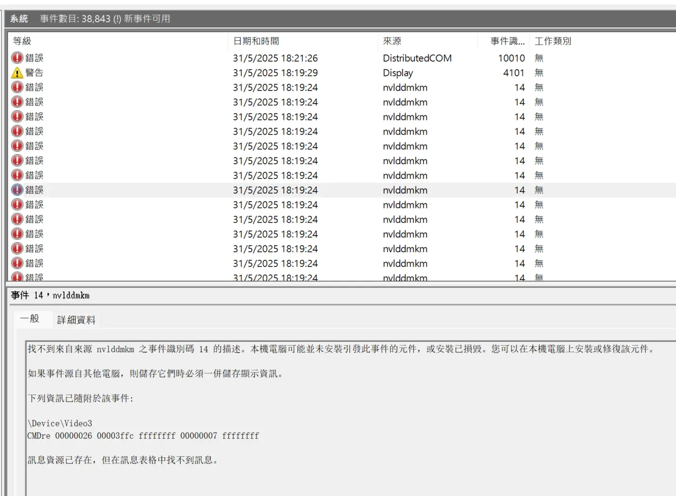Click the 警告 level label
This screenshot has width=676, height=496.
point(35,73)
